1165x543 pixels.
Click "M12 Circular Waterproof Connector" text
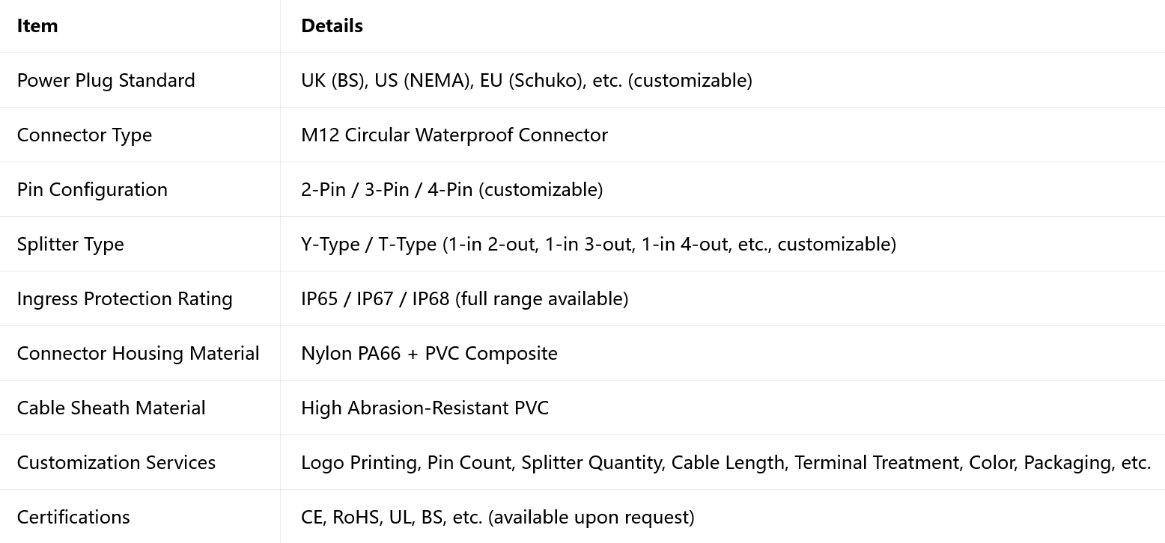[x=454, y=135]
